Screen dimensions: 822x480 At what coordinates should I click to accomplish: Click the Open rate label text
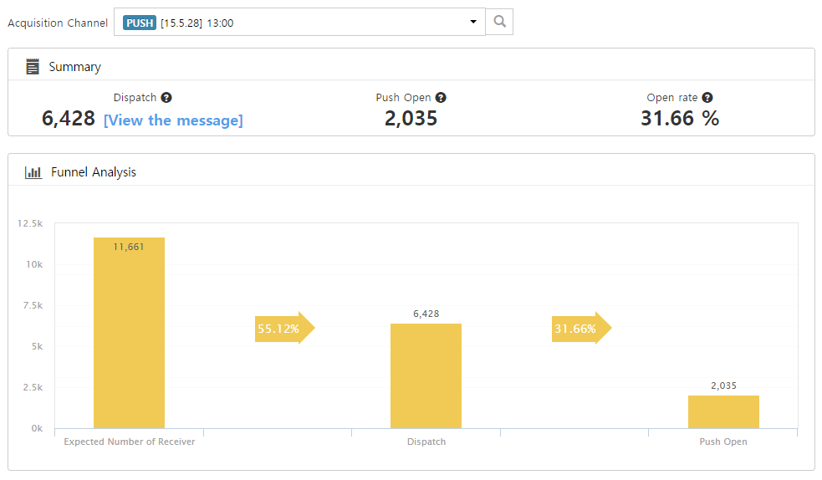(x=672, y=98)
